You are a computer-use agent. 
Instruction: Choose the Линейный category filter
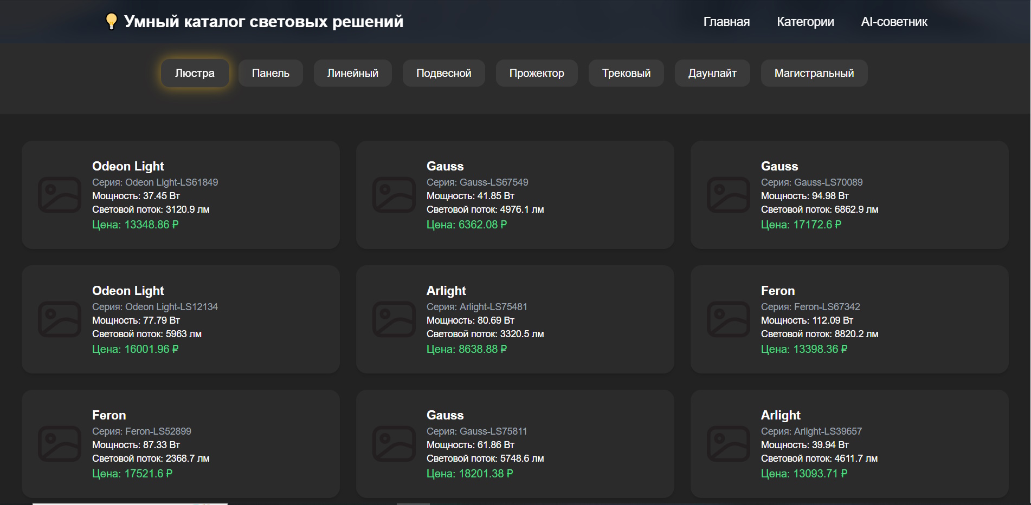click(353, 73)
